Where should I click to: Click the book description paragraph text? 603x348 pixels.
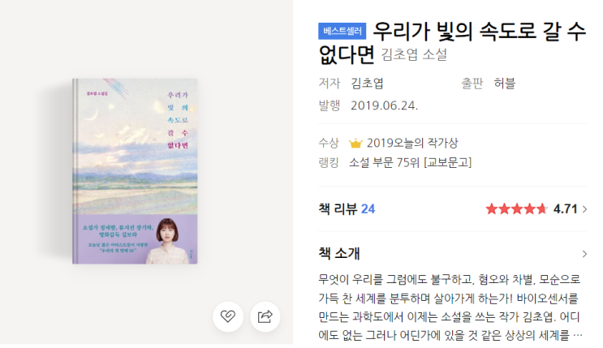coord(450,307)
